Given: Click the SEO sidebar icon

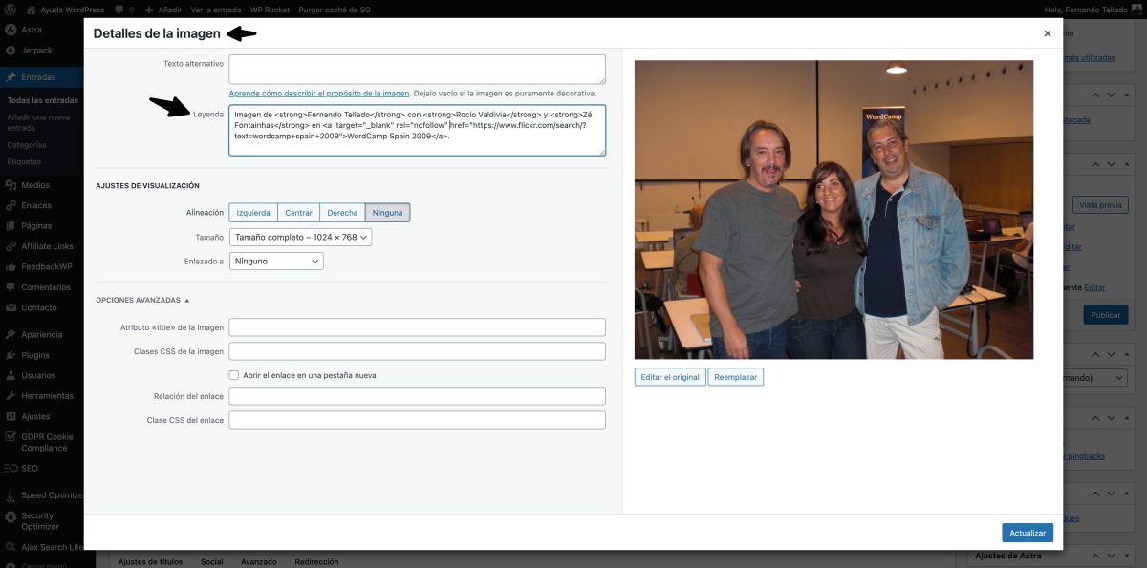Looking at the screenshot, I should [11, 468].
